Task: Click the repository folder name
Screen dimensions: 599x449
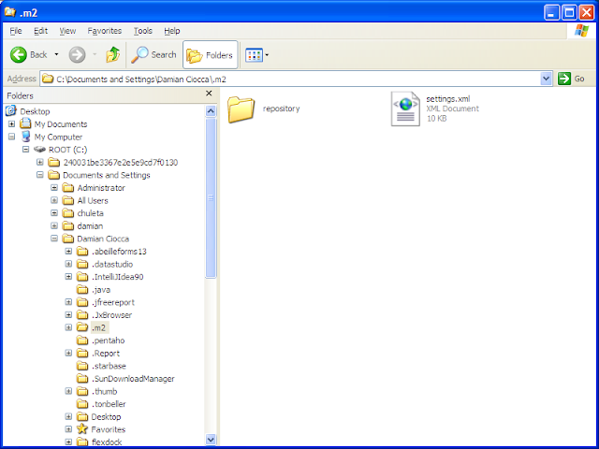Action: click(x=281, y=109)
